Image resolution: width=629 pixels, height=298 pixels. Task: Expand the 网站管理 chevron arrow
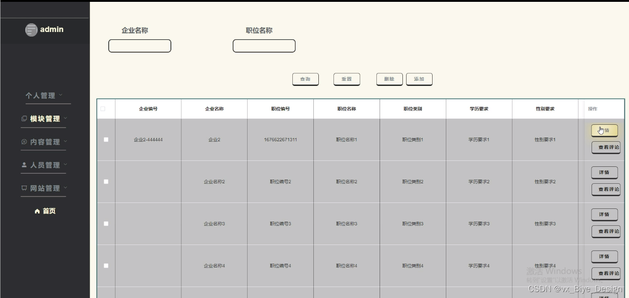coord(65,188)
